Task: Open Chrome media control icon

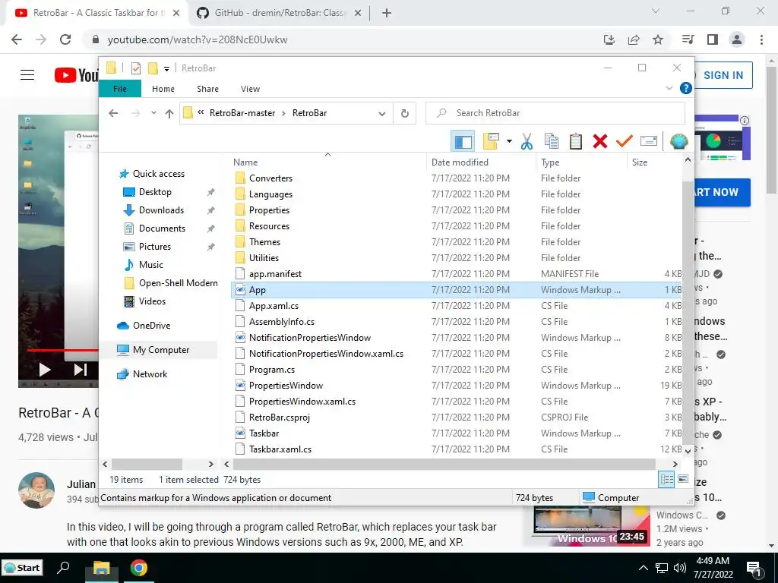Action: (x=688, y=39)
